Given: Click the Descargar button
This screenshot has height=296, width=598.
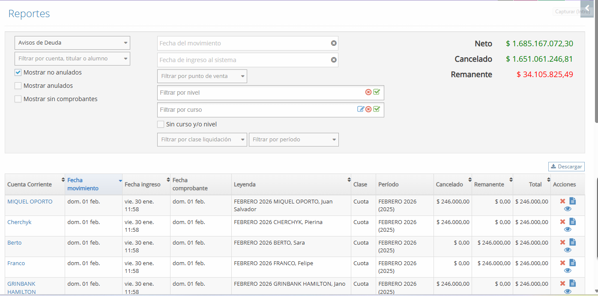Looking at the screenshot, I should pyautogui.click(x=566, y=167).
